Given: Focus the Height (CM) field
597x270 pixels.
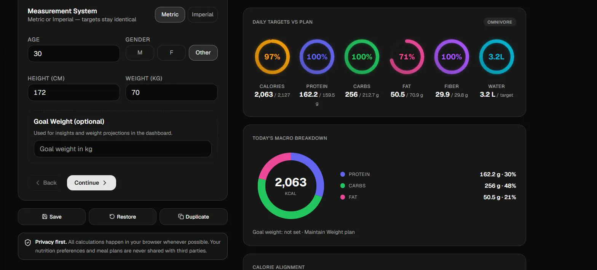Looking at the screenshot, I should pyautogui.click(x=74, y=92).
